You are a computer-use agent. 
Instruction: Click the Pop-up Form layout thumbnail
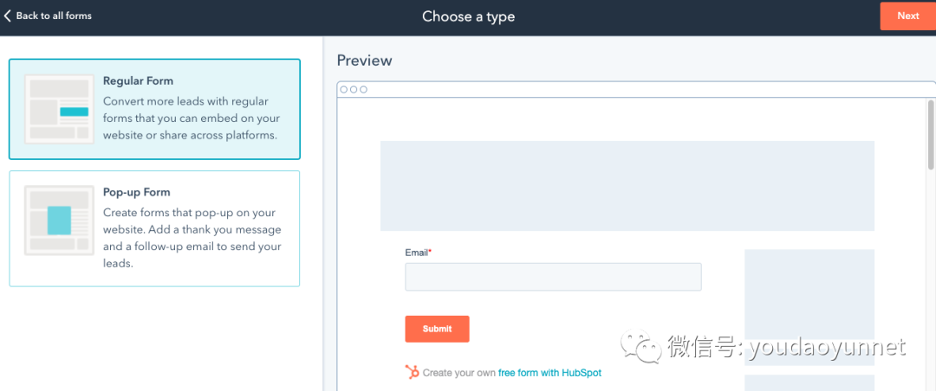pyautogui.click(x=59, y=220)
